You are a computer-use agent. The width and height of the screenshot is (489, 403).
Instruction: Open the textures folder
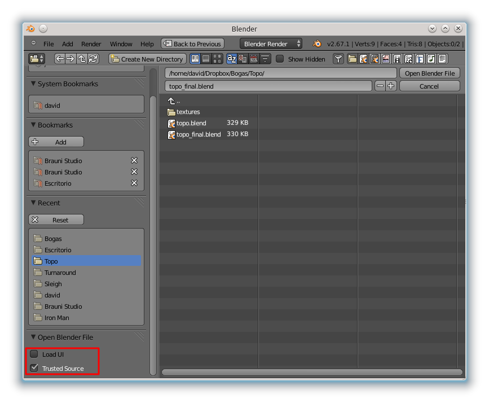pyautogui.click(x=184, y=112)
